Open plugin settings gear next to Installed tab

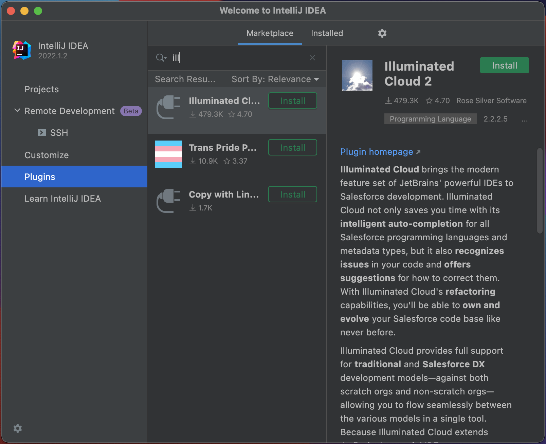[x=382, y=33]
